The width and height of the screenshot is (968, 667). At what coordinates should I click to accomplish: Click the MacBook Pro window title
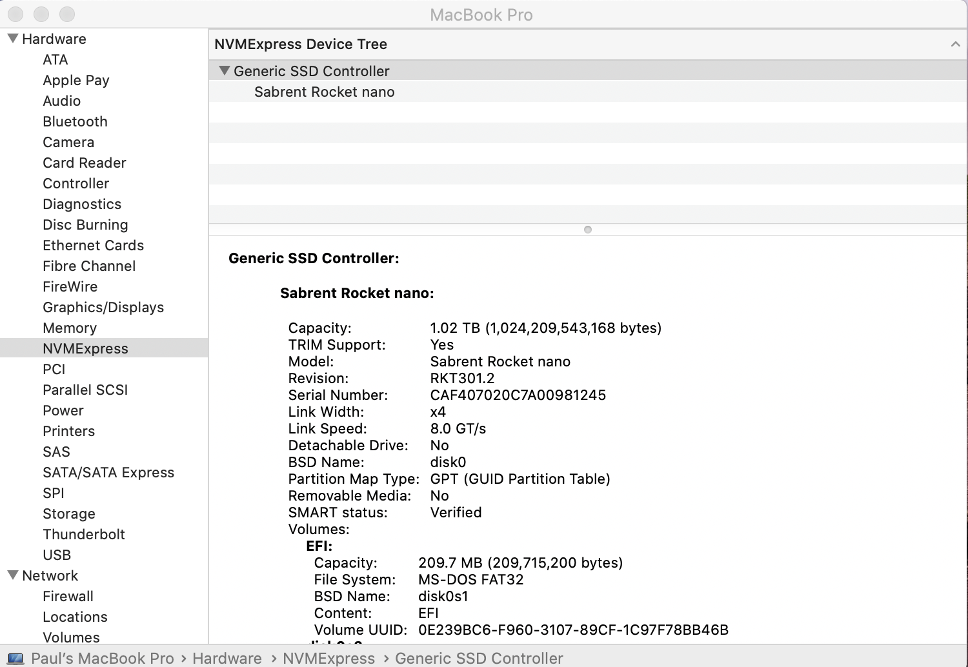click(x=481, y=15)
